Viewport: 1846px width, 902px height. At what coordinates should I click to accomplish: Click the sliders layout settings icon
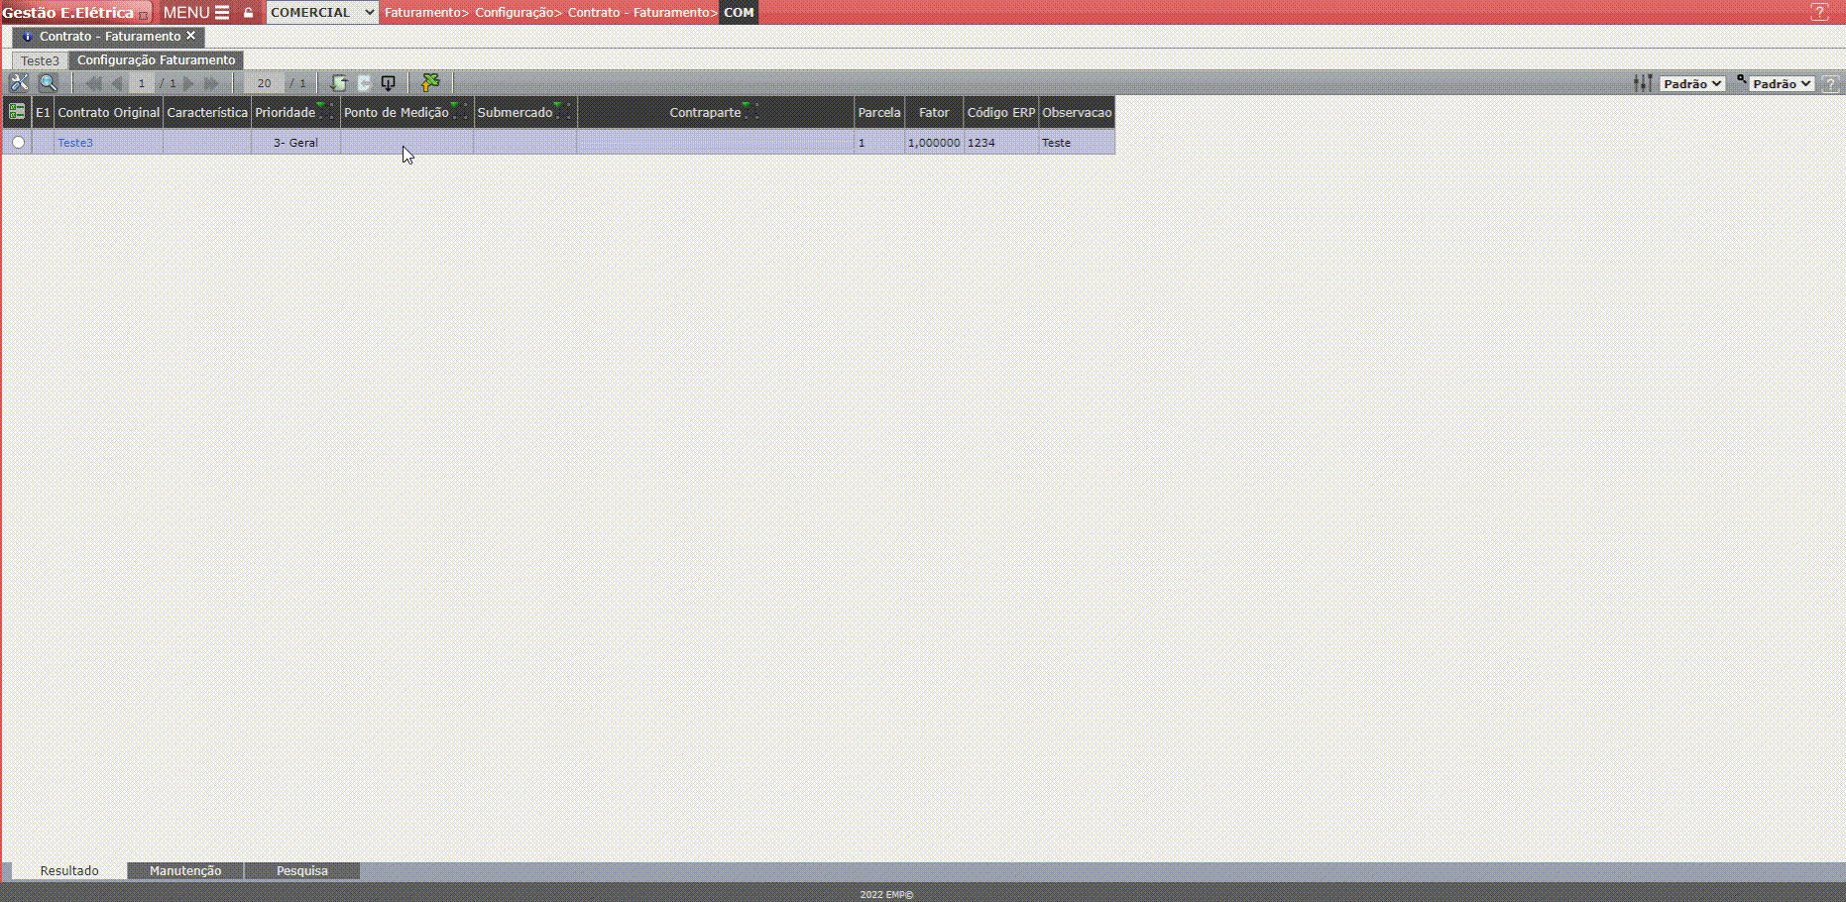[1643, 83]
